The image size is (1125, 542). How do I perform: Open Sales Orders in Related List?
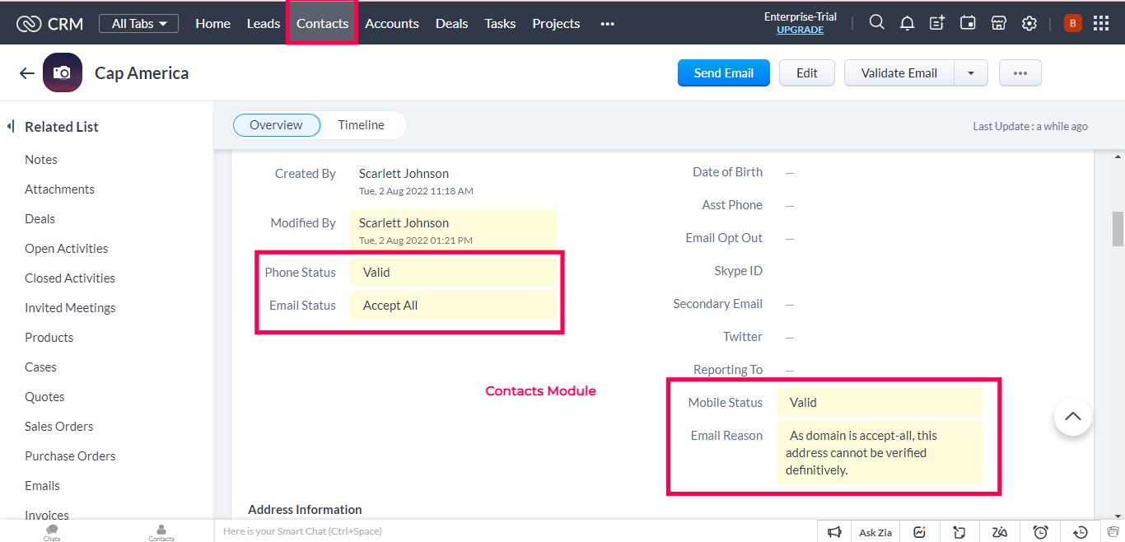(58, 427)
